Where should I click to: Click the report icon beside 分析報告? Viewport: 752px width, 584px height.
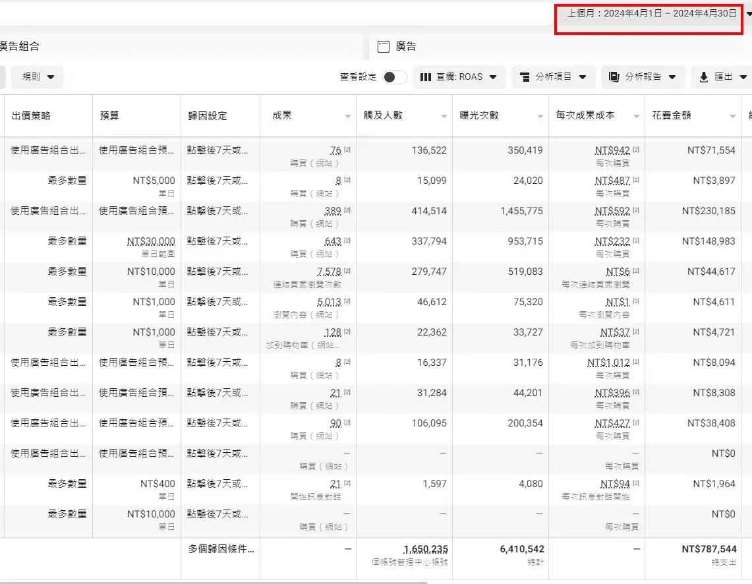click(614, 76)
